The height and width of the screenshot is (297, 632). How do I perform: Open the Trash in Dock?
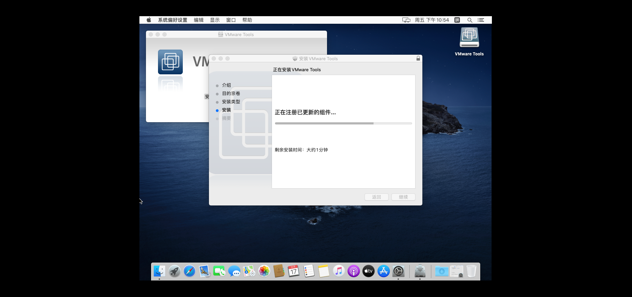pos(471,271)
